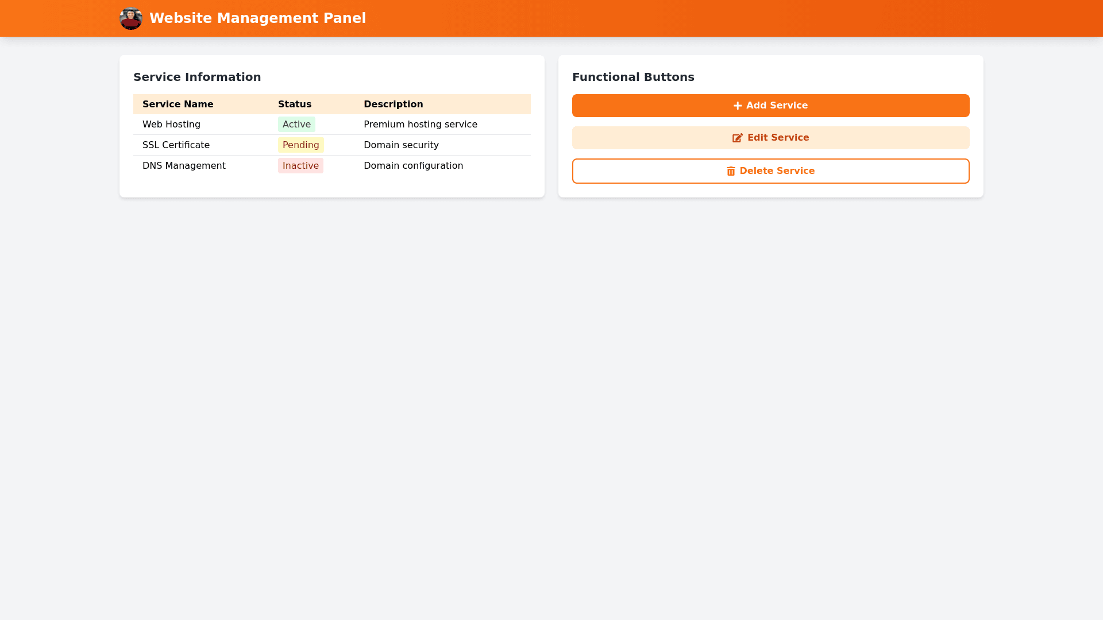Viewport: 1103px width, 620px height.
Task: Click the Premium hosting service description
Action: click(420, 125)
